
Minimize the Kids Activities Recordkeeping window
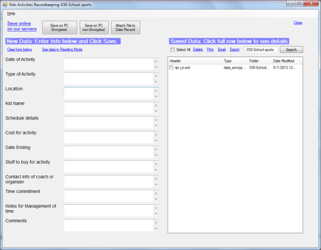(x=291, y=4)
